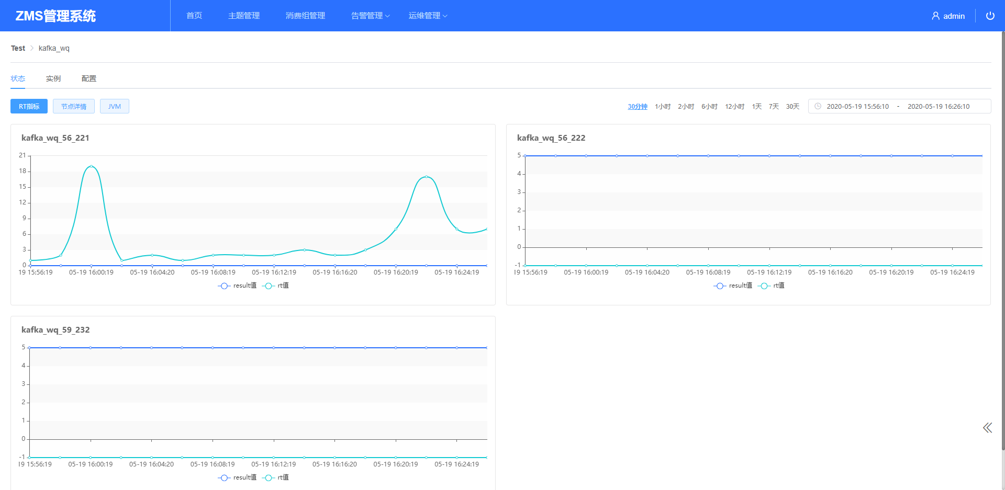Viewport: 1005px width, 490px height.
Task: Open the 消费组管理 menu item
Action: coord(305,16)
